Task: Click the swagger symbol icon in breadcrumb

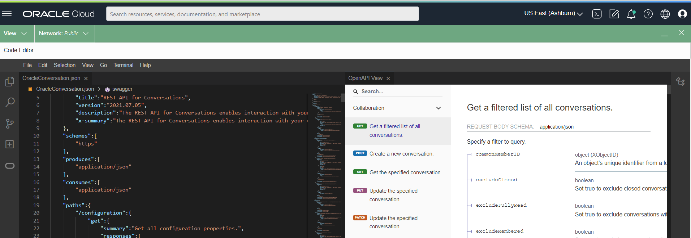Action: tap(107, 89)
